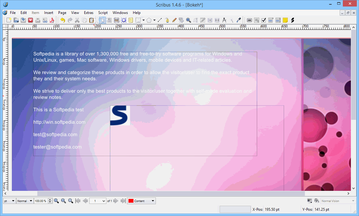
Task: Click the horizontal scrollbar thumb
Action: 171,193
